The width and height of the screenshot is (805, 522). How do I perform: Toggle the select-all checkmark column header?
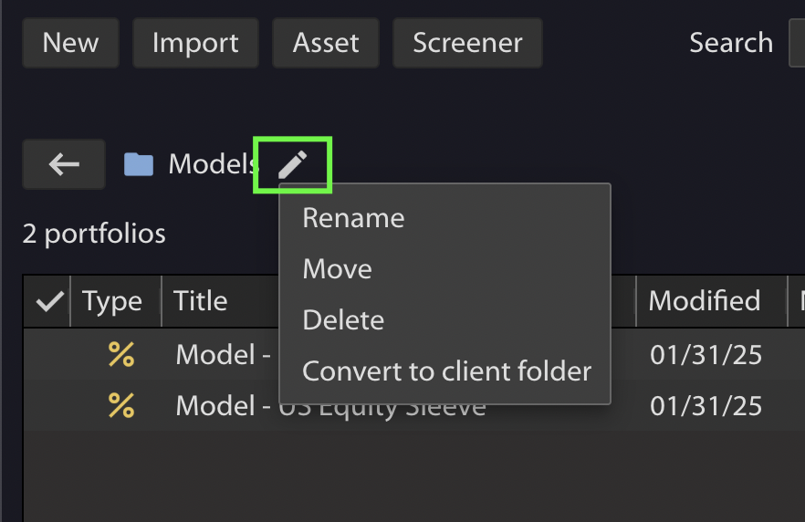(x=49, y=301)
